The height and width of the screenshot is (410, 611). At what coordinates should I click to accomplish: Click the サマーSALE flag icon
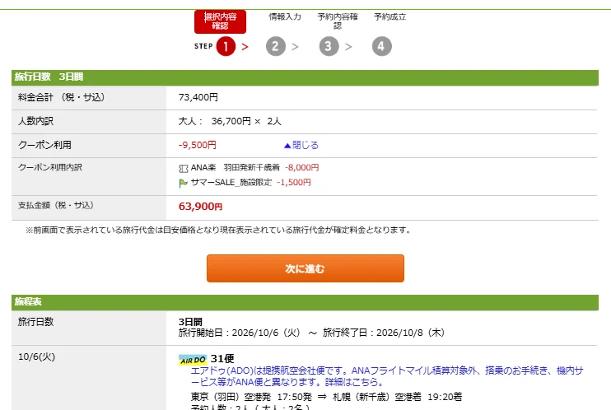(183, 183)
